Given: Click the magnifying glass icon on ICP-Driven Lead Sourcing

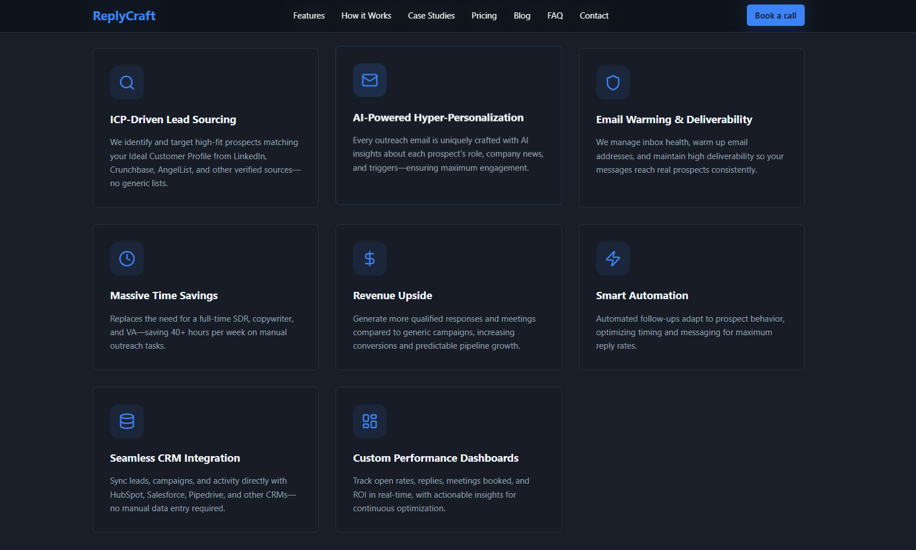Looking at the screenshot, I should pos(126,83).
